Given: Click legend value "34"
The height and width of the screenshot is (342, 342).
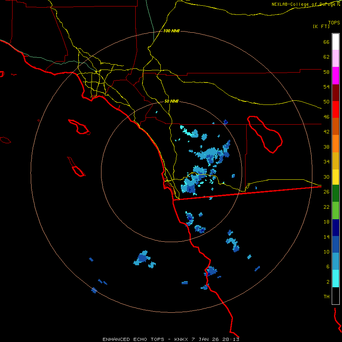Looking at the screenshot, I should coord(326,162).
